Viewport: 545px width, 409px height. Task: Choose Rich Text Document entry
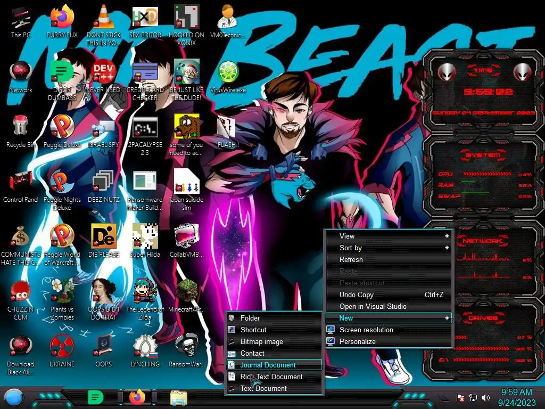pyautogui.click(x=274, y=377)
